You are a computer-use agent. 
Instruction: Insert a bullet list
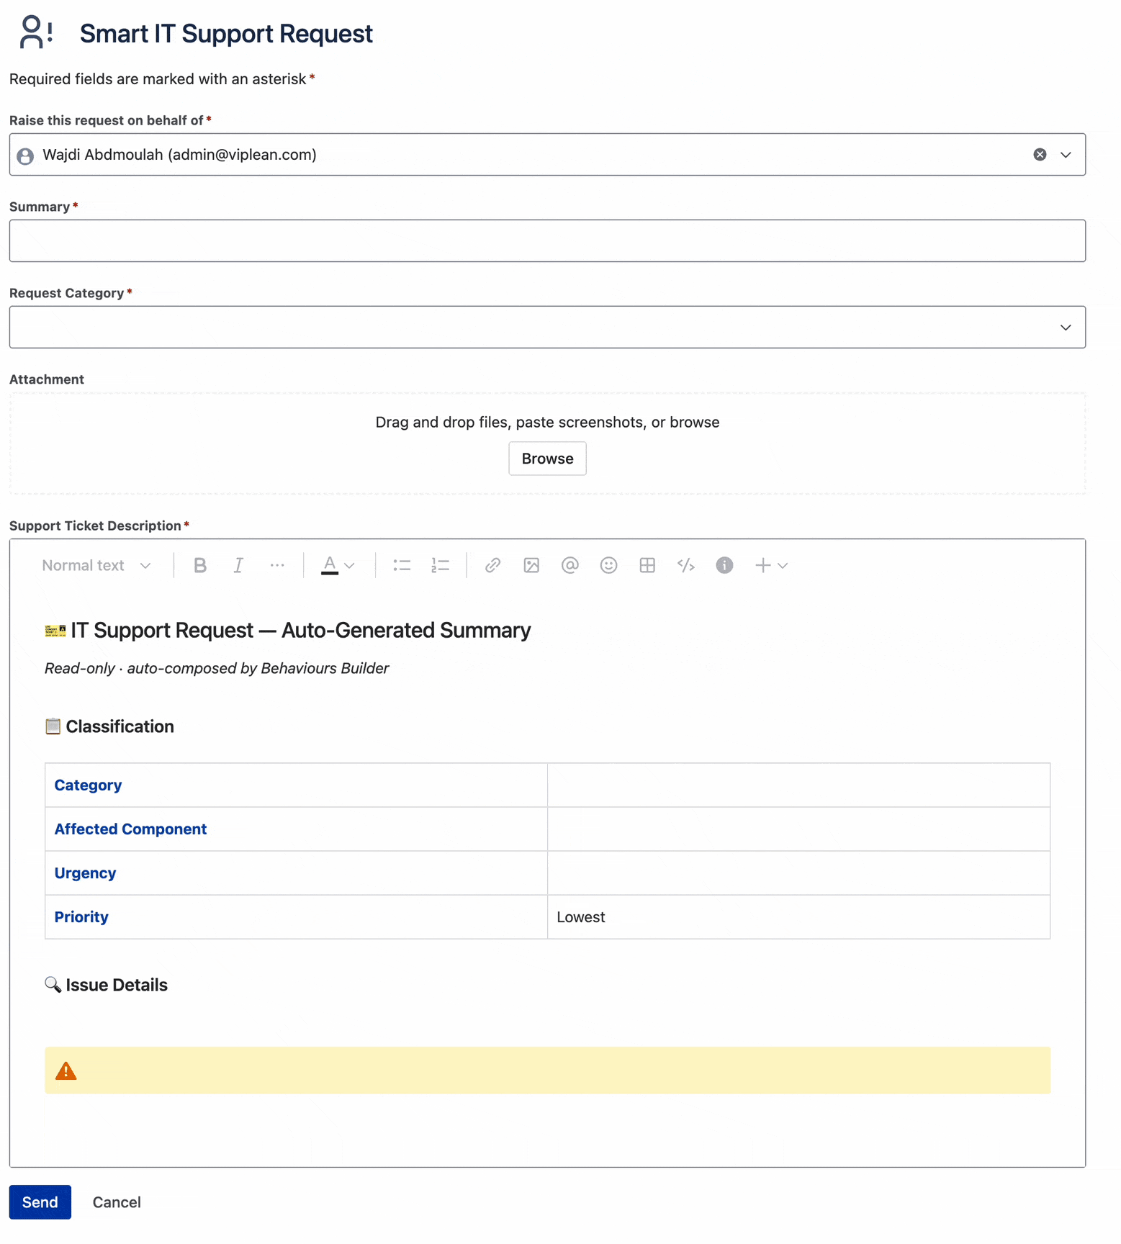[x=402, y=566]
